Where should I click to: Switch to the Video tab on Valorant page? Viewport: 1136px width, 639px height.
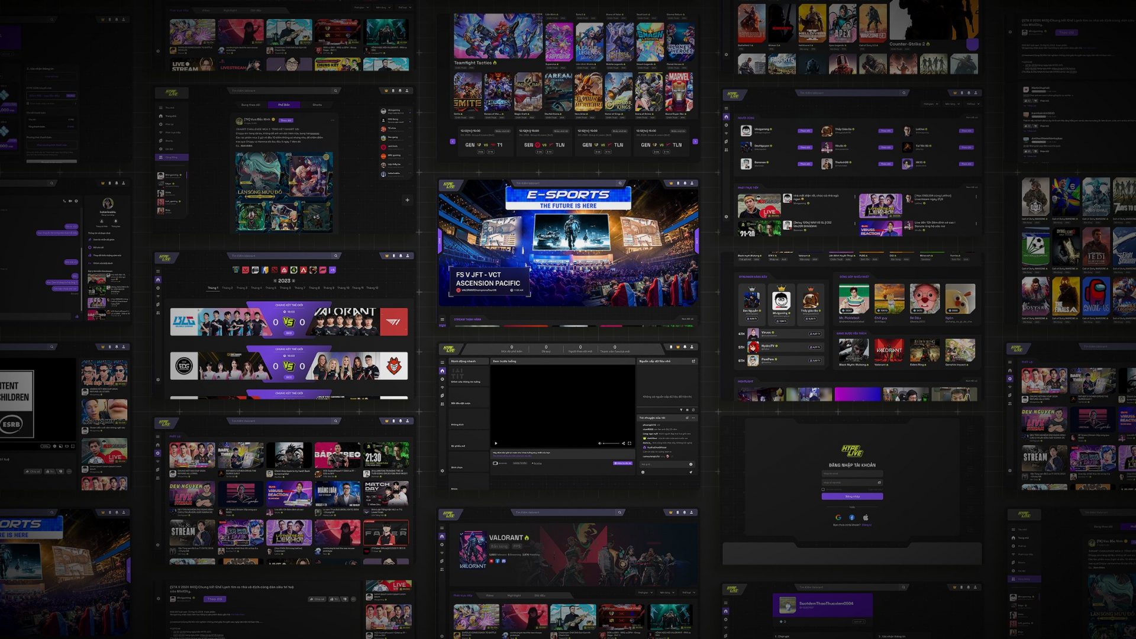[x=490, y=595]
